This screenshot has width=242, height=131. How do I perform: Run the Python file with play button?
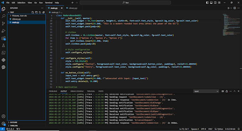[228, 8]
